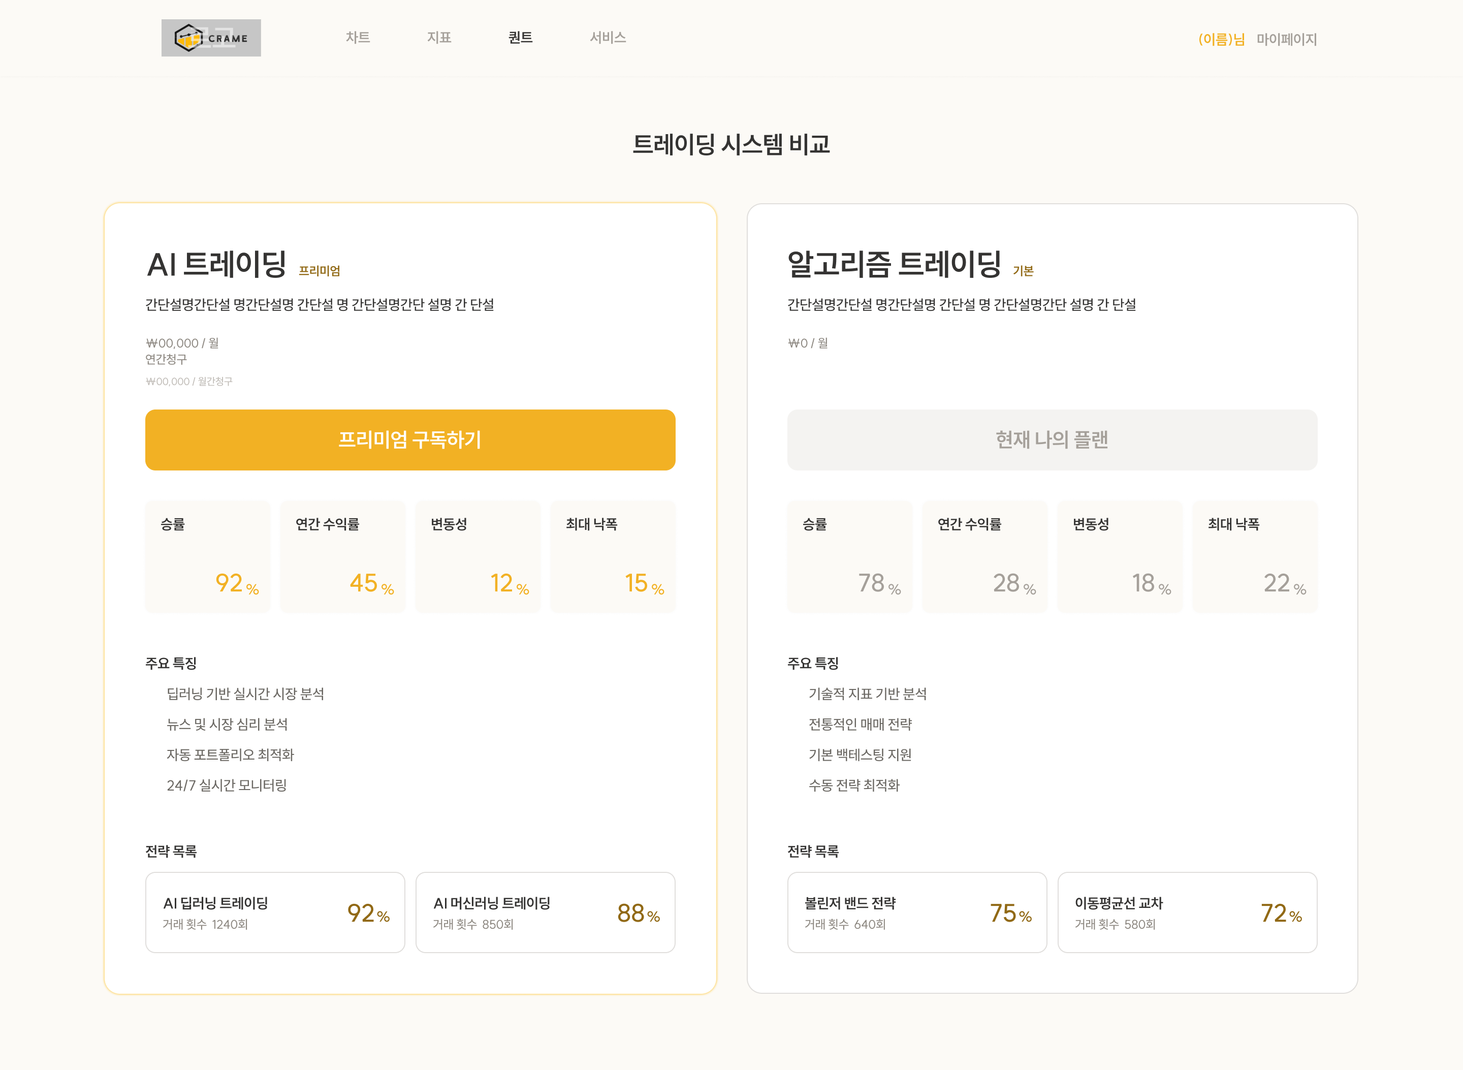The width and height of the screenshot is (1463, 1070).
Task: Click the AI 승률 92% stat tile
Action: 207,556
